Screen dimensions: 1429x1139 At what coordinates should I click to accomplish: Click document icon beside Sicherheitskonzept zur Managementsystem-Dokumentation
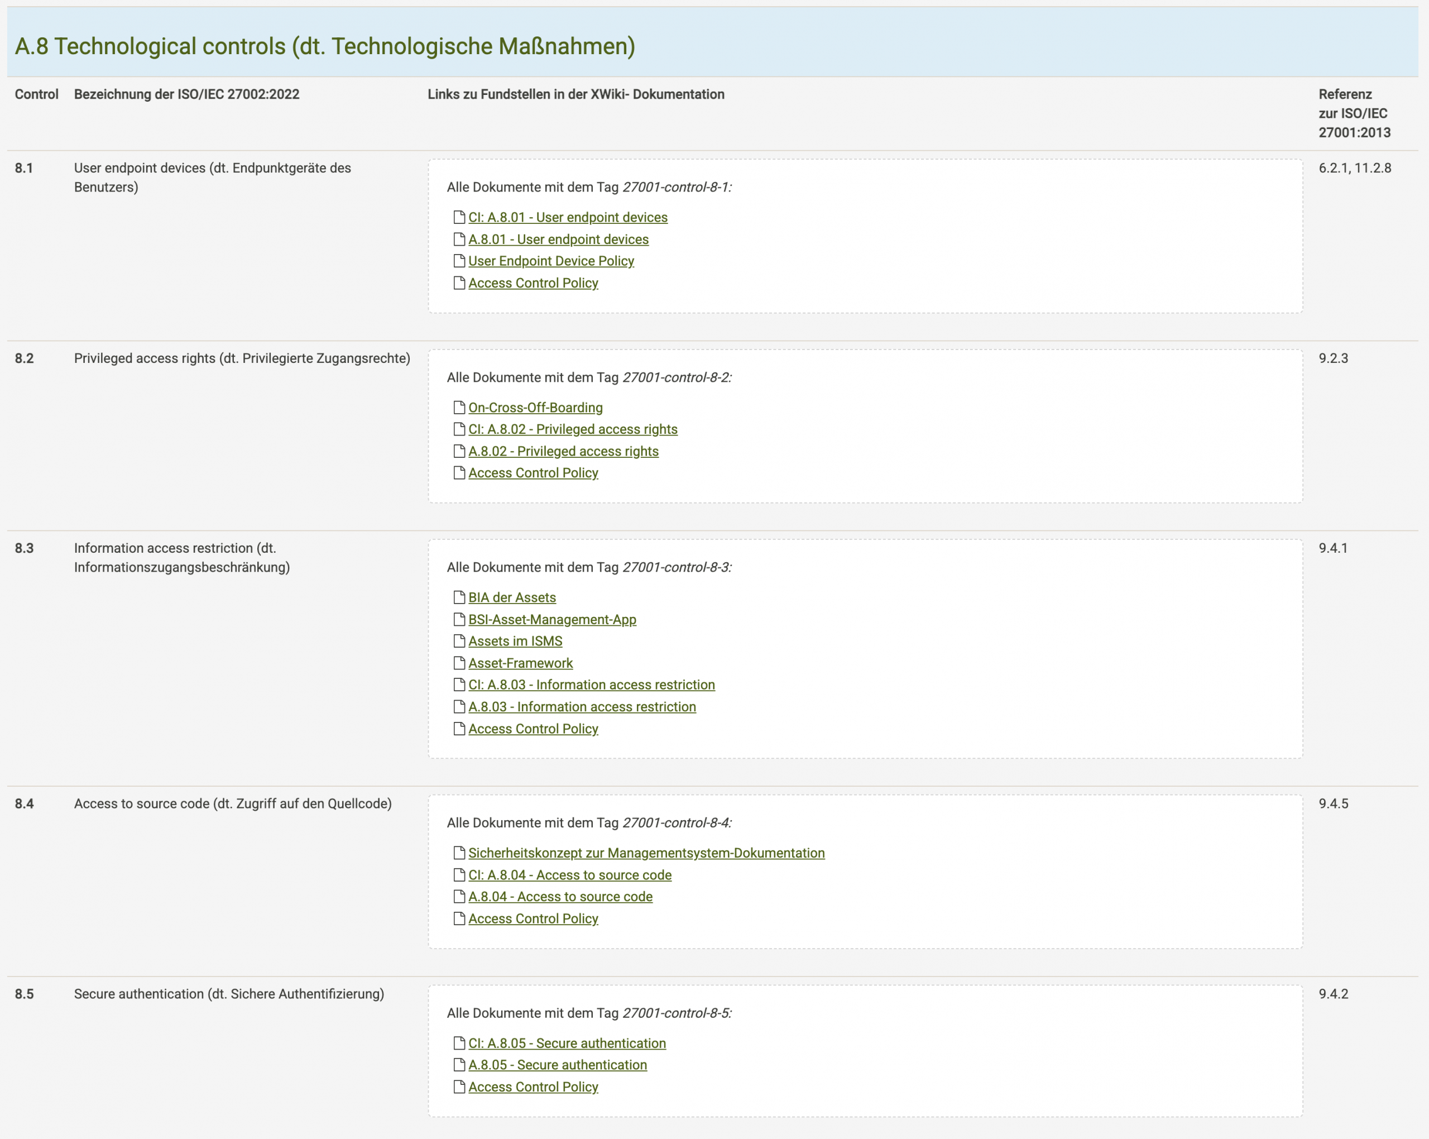[459, 852]
